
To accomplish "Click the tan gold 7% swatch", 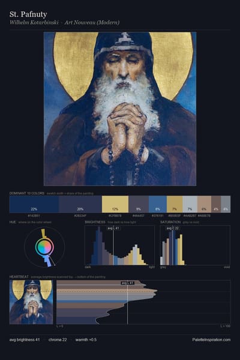I will pos(175,204).
